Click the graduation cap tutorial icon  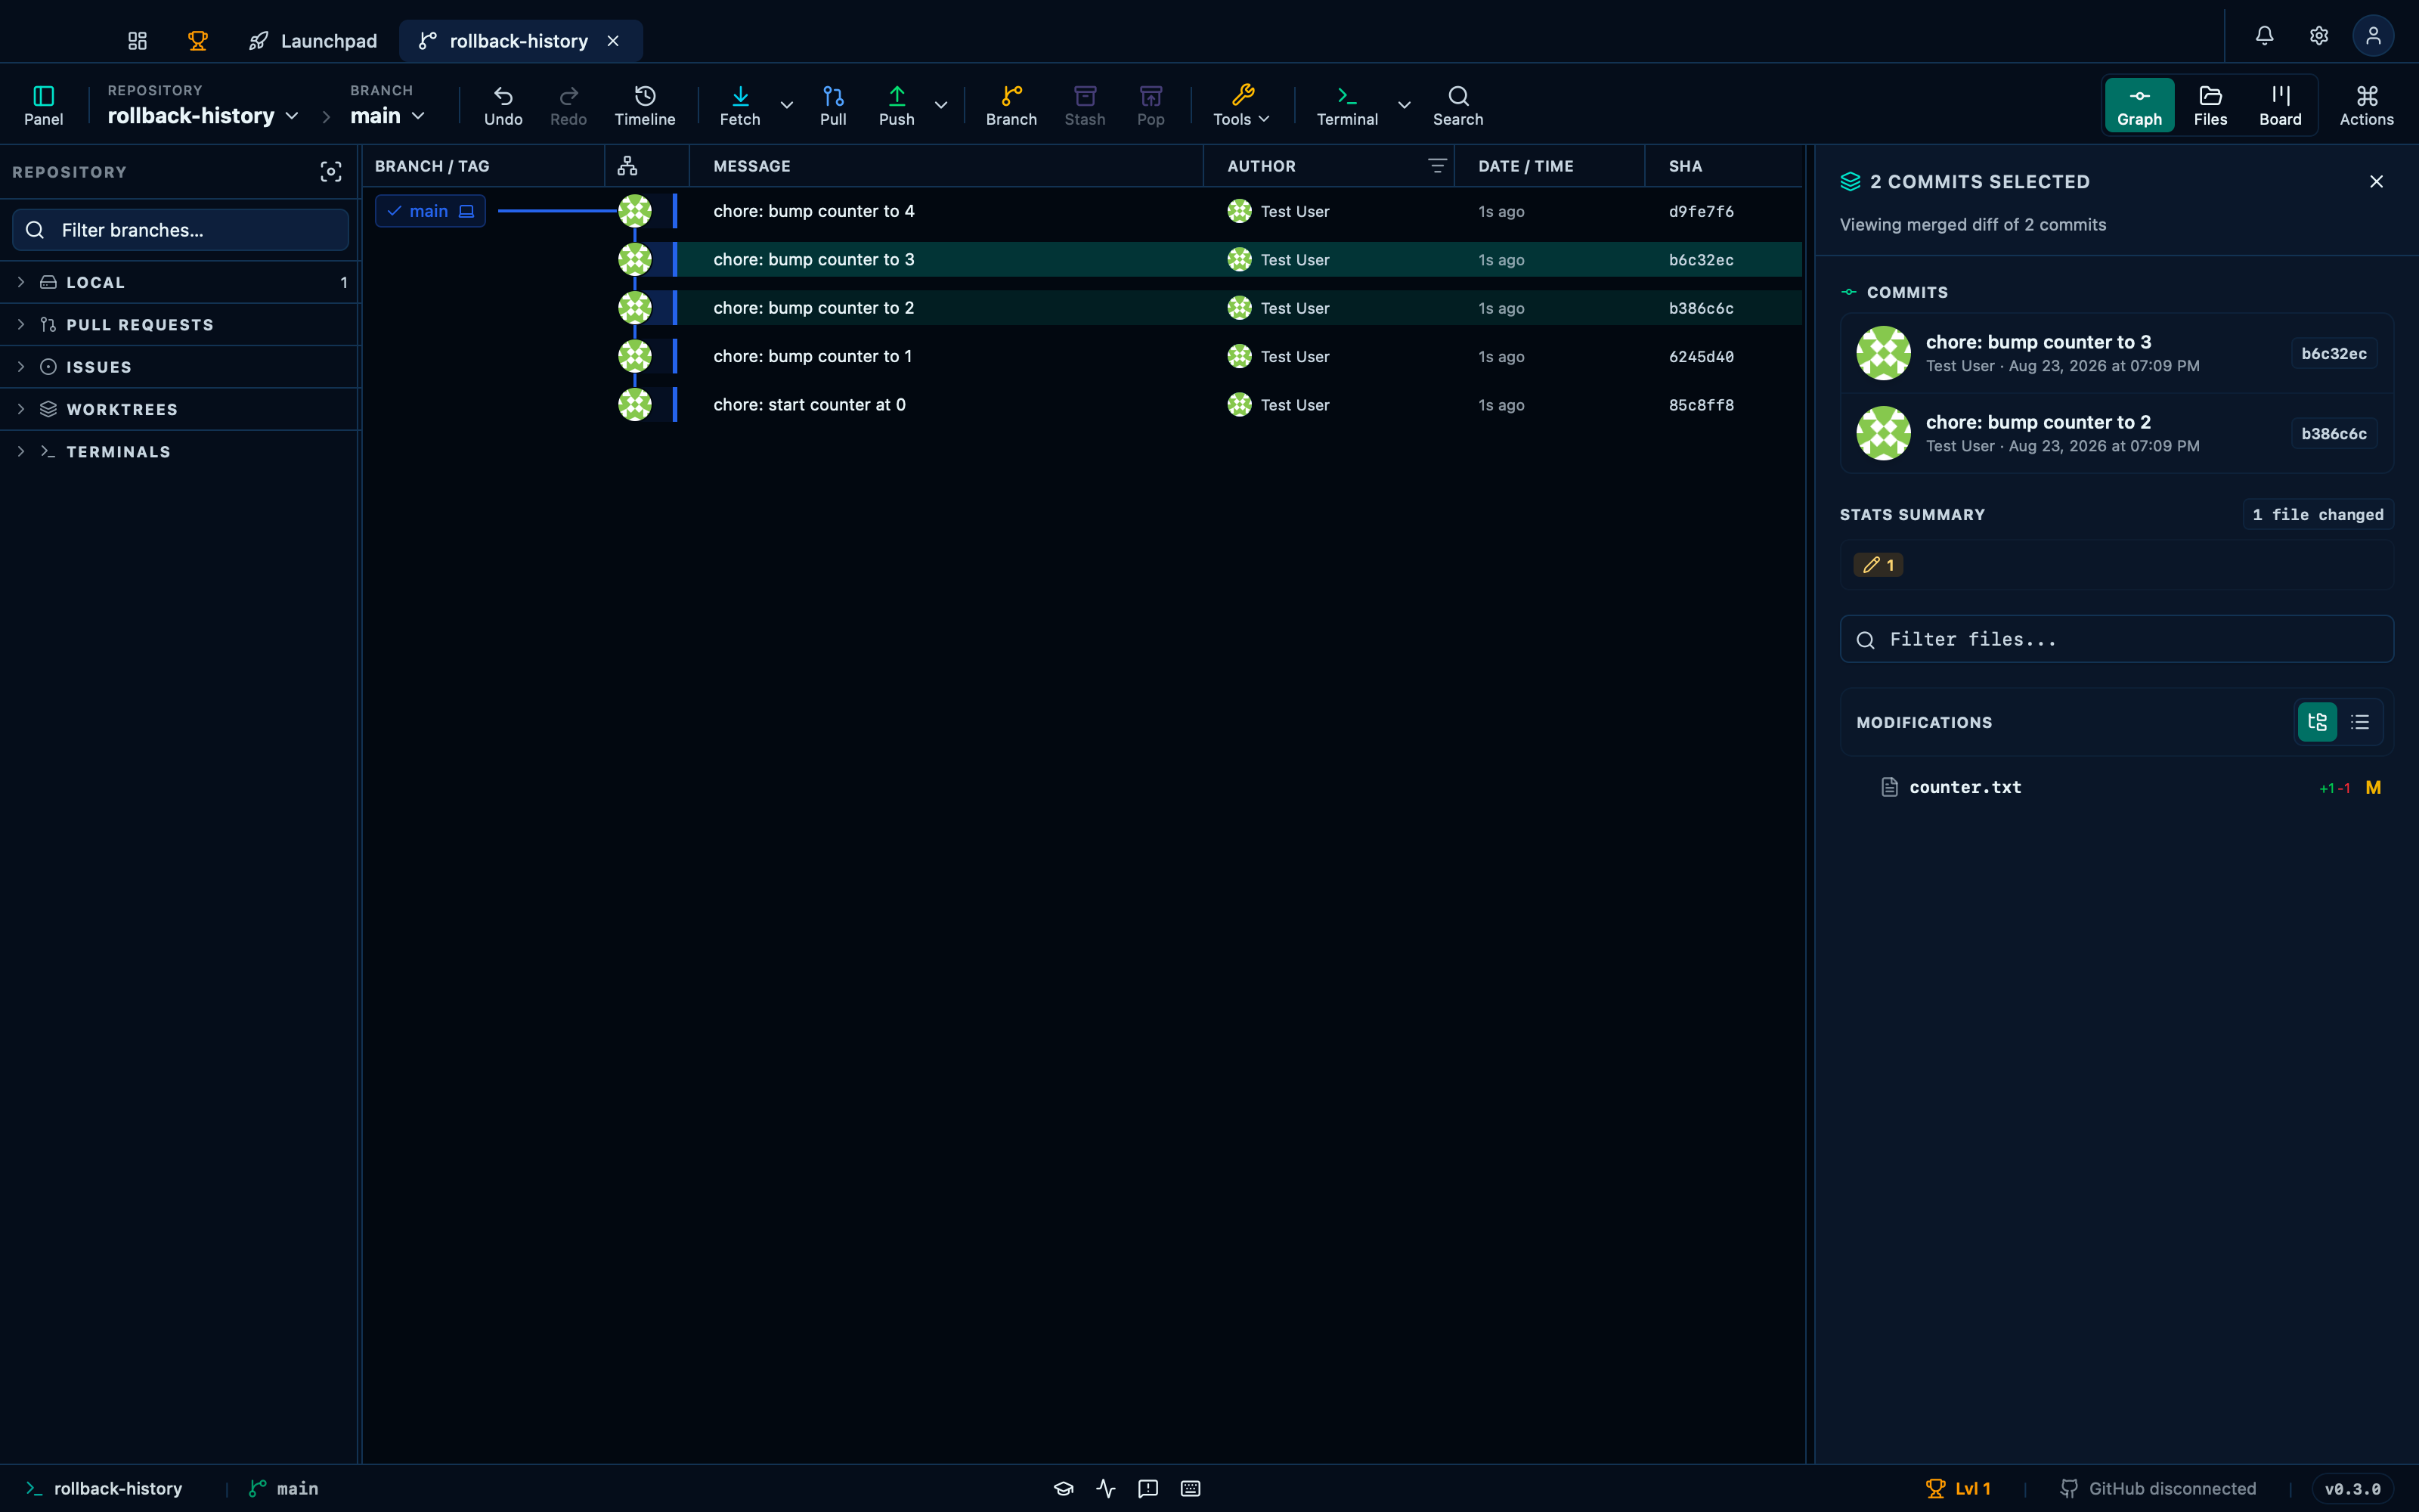point(1064,1488)
